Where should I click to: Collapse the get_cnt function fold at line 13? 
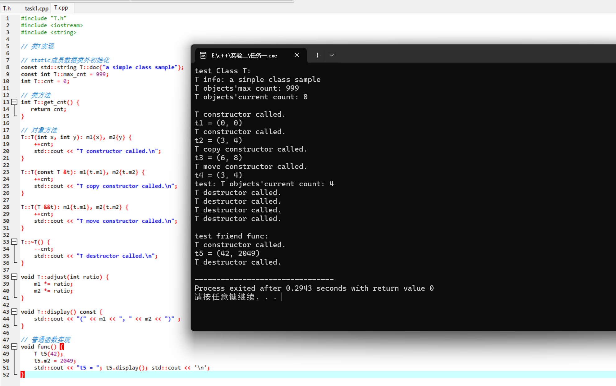pyautogui.click(x=14, y=102)
